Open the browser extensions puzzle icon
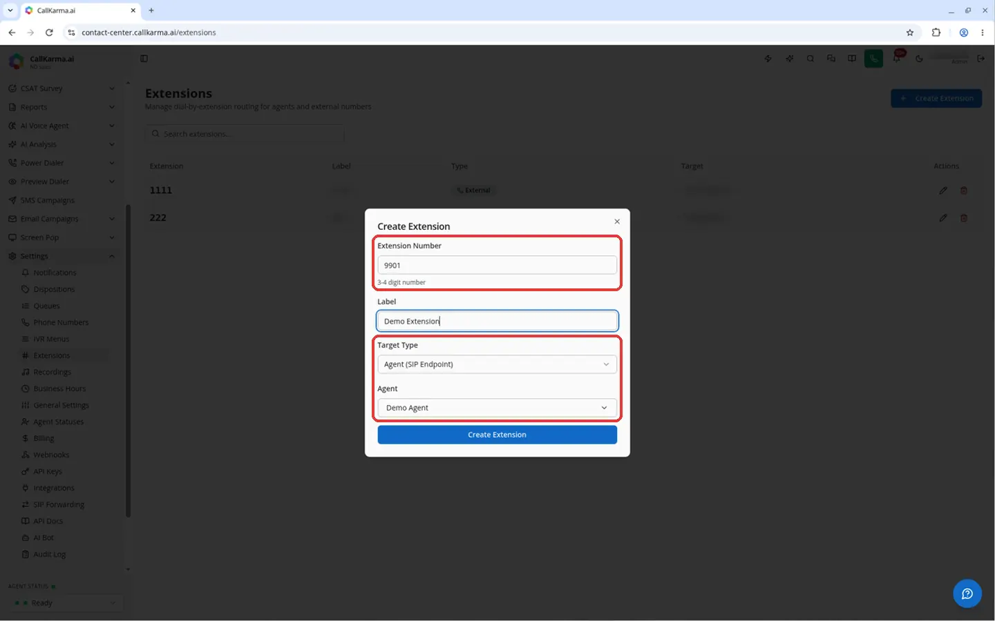 pyautogui.click(x=936, y=32)
